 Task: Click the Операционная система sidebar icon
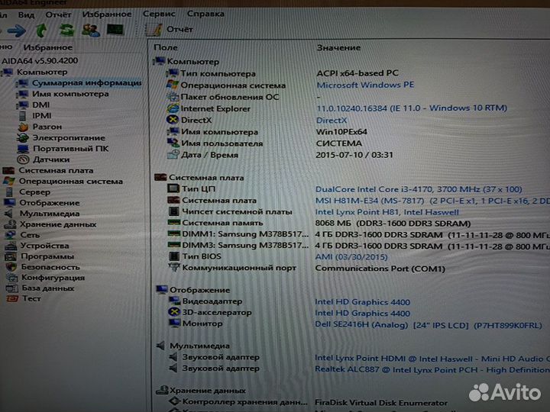pos(8,181)
